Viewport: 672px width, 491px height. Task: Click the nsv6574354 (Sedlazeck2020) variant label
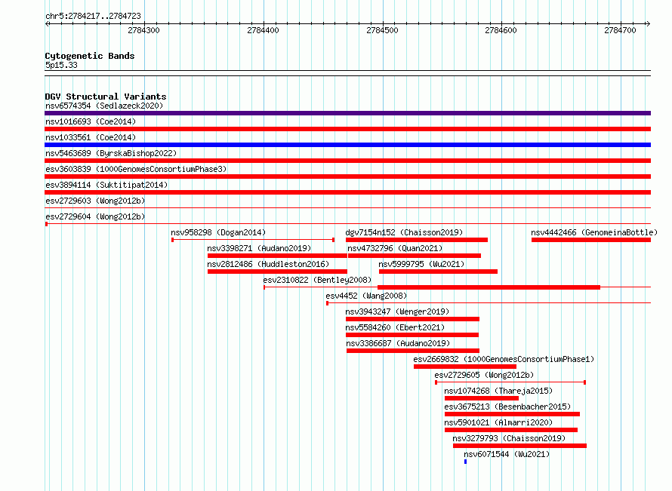click(104, 106)
